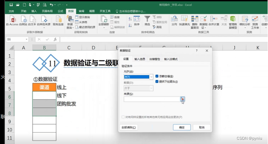Image resolution: width=268 pixels, height=144 pixels.
Task: Click column header B
Action: tap(44, 48)
